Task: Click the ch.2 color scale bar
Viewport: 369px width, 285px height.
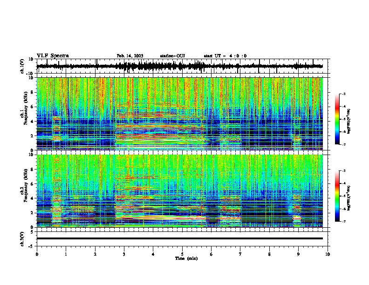Action: click(x=337, y=196)
